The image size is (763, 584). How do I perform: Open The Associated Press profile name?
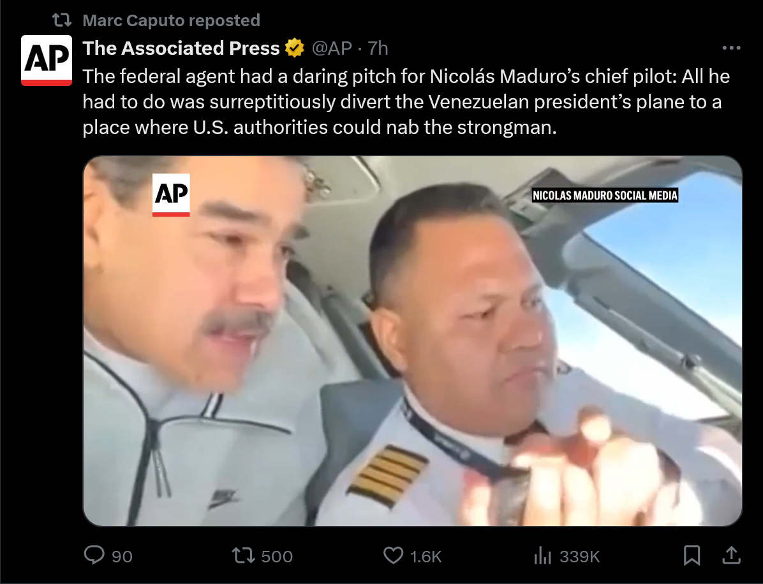(x=181, y=48)
